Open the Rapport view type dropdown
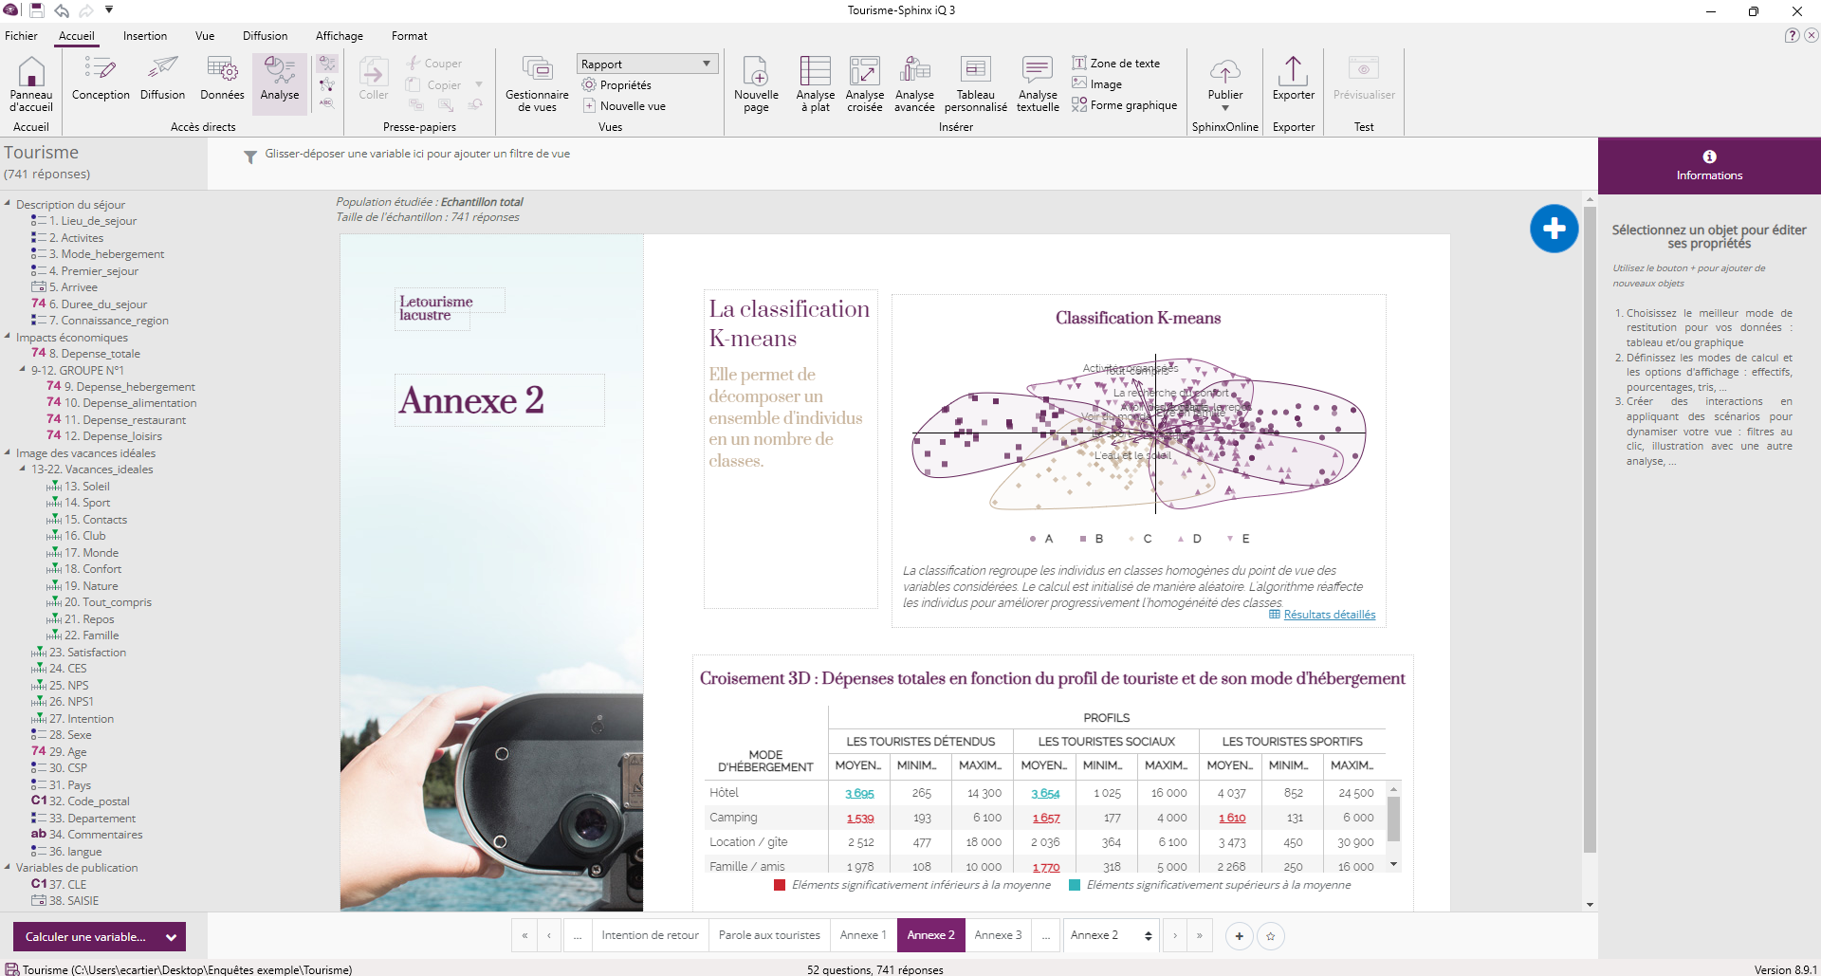This screenshot has height=976, width=1821. tap(707, 64)
